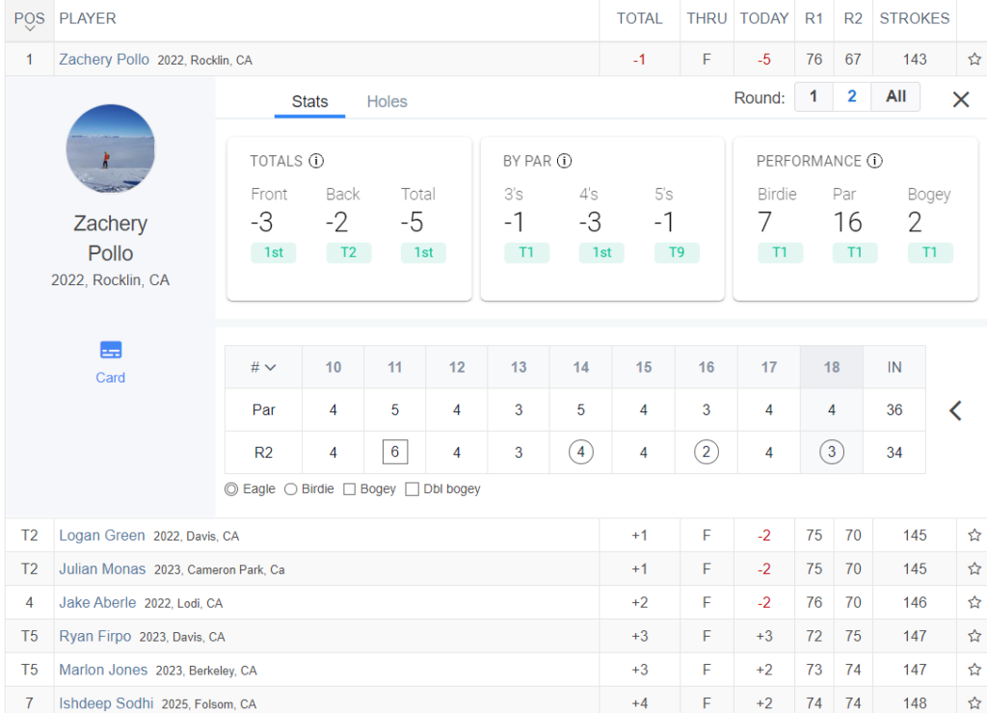This screenshot has height=713, width=987.
Task: Switch to the Holes tab
Action: pos(387,101)
